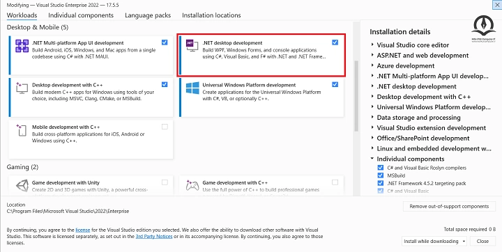This screenshot has height=252, width=502.
Task: Click the Game development with C++ controller icon
Action: (192, 185)
